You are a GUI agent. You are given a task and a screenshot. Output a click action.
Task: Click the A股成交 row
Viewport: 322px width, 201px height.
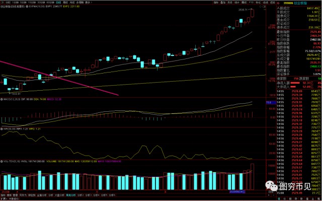point(299,8)
